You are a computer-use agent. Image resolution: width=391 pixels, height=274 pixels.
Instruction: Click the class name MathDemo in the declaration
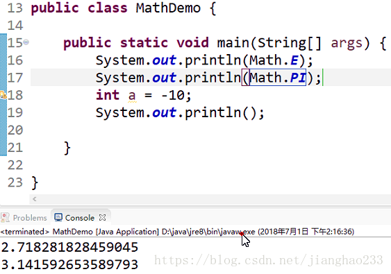click(x=168, y=8)
